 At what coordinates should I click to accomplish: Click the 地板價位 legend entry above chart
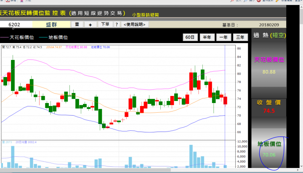53,37
